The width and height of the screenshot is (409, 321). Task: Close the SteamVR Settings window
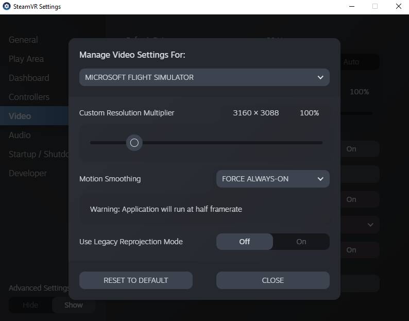tap(398, 7)
